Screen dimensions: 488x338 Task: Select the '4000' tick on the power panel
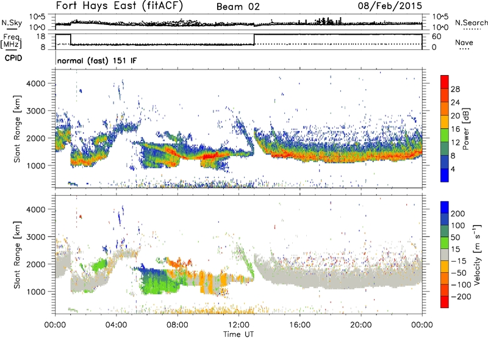35,84
